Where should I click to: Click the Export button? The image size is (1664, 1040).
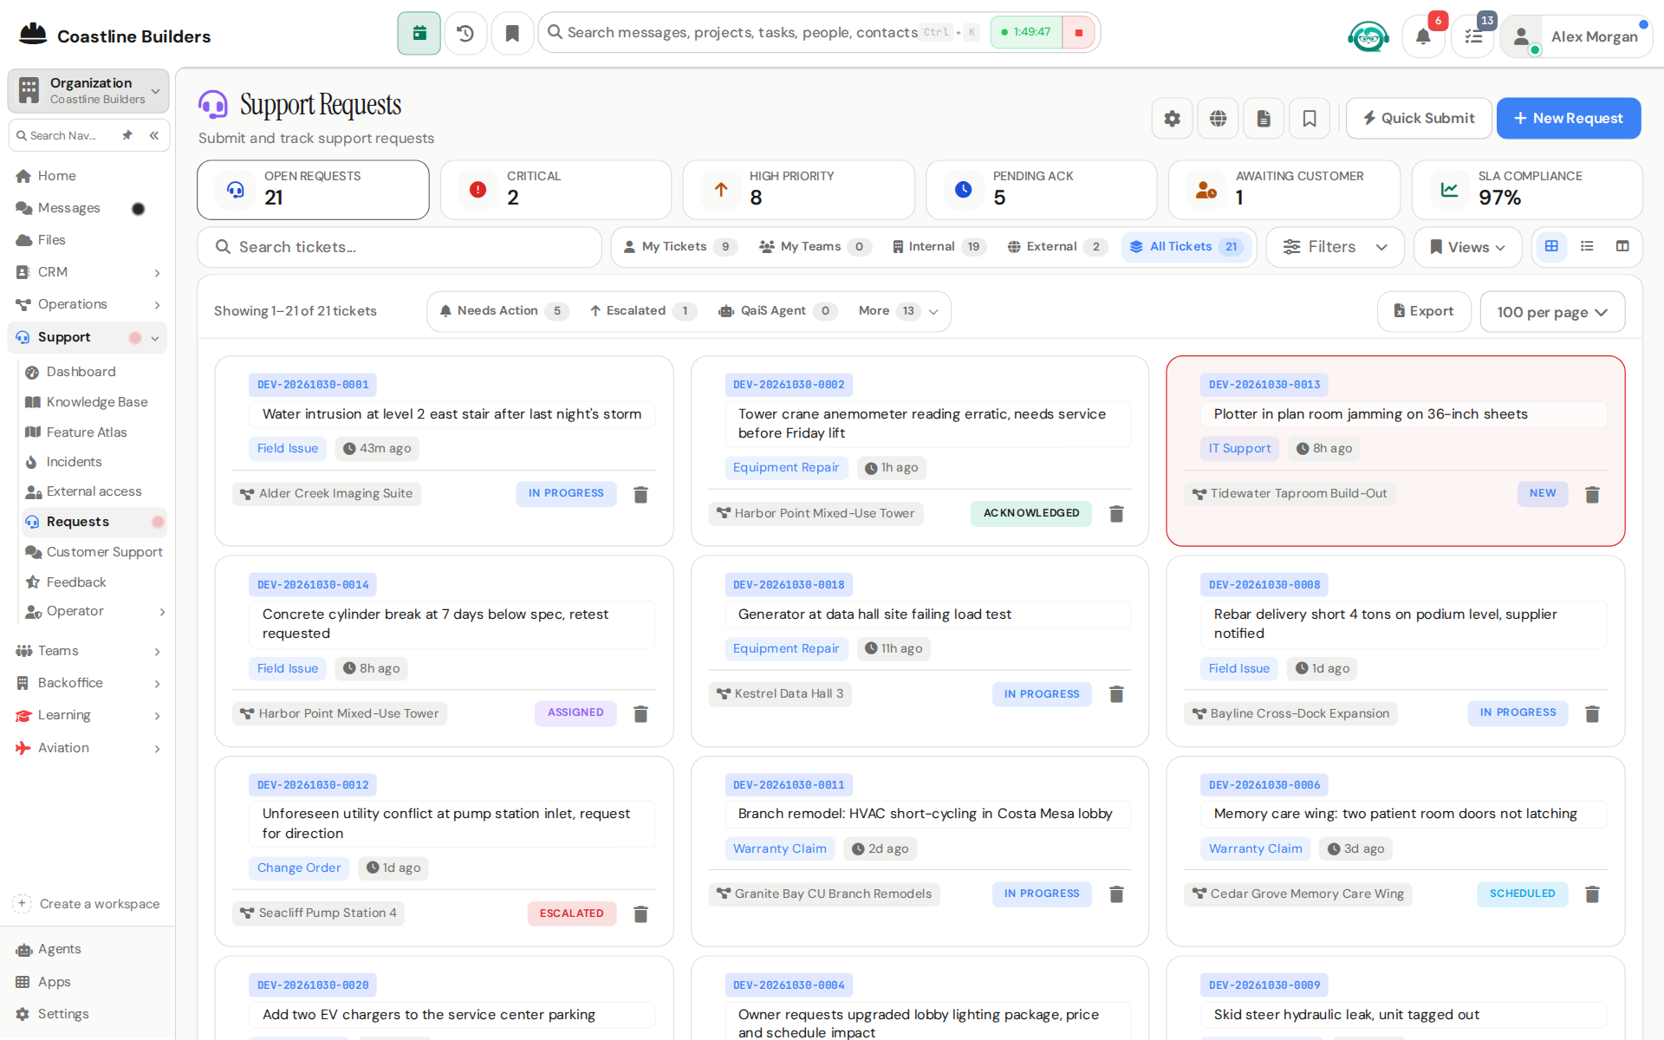(1424, 311)
